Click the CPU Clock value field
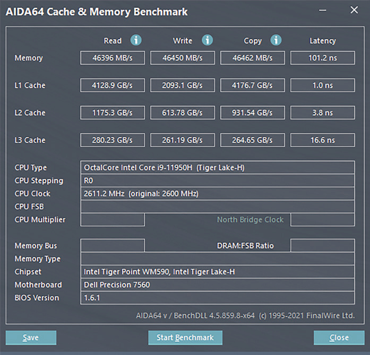The width and height of the screenshot is (370, 355). pos(217,193)
